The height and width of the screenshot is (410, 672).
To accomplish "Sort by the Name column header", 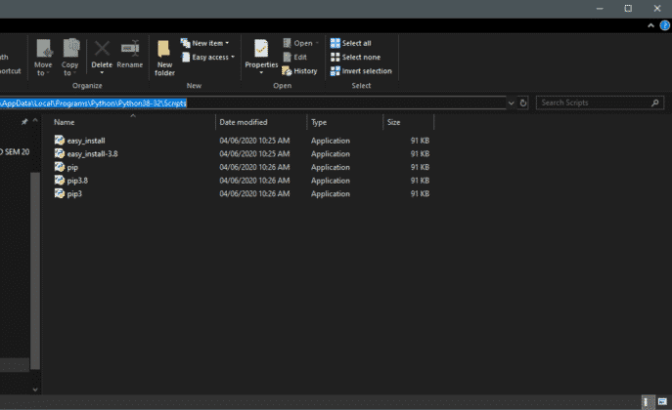I will (65, 122).
